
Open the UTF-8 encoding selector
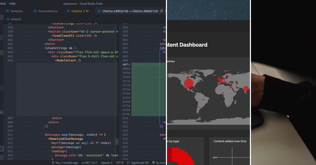(119, 163)
